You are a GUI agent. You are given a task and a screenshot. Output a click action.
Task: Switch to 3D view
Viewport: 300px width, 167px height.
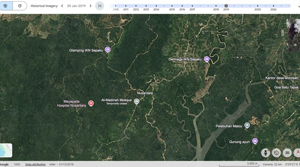click(287, 153)
